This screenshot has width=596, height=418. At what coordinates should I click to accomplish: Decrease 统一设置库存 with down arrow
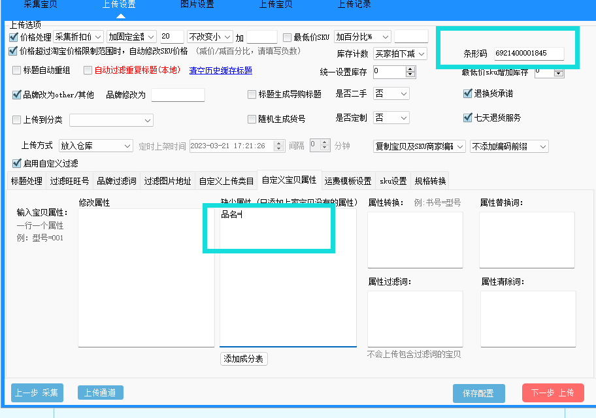410,75
